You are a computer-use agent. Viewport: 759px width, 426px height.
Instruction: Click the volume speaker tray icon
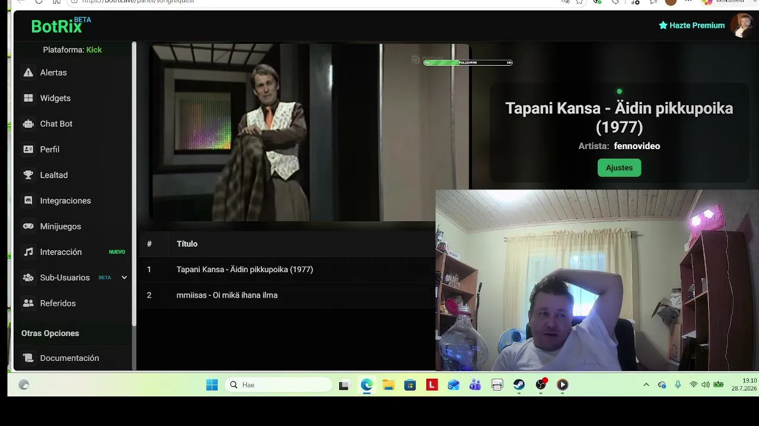[x=706, y=385]
